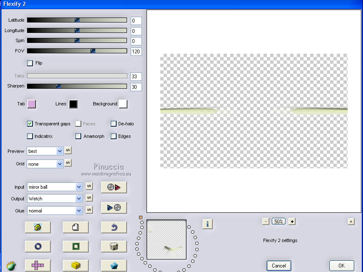The image size is (363, 272).
Task: Click the Latitude value field
Action: tap(136, 21)
